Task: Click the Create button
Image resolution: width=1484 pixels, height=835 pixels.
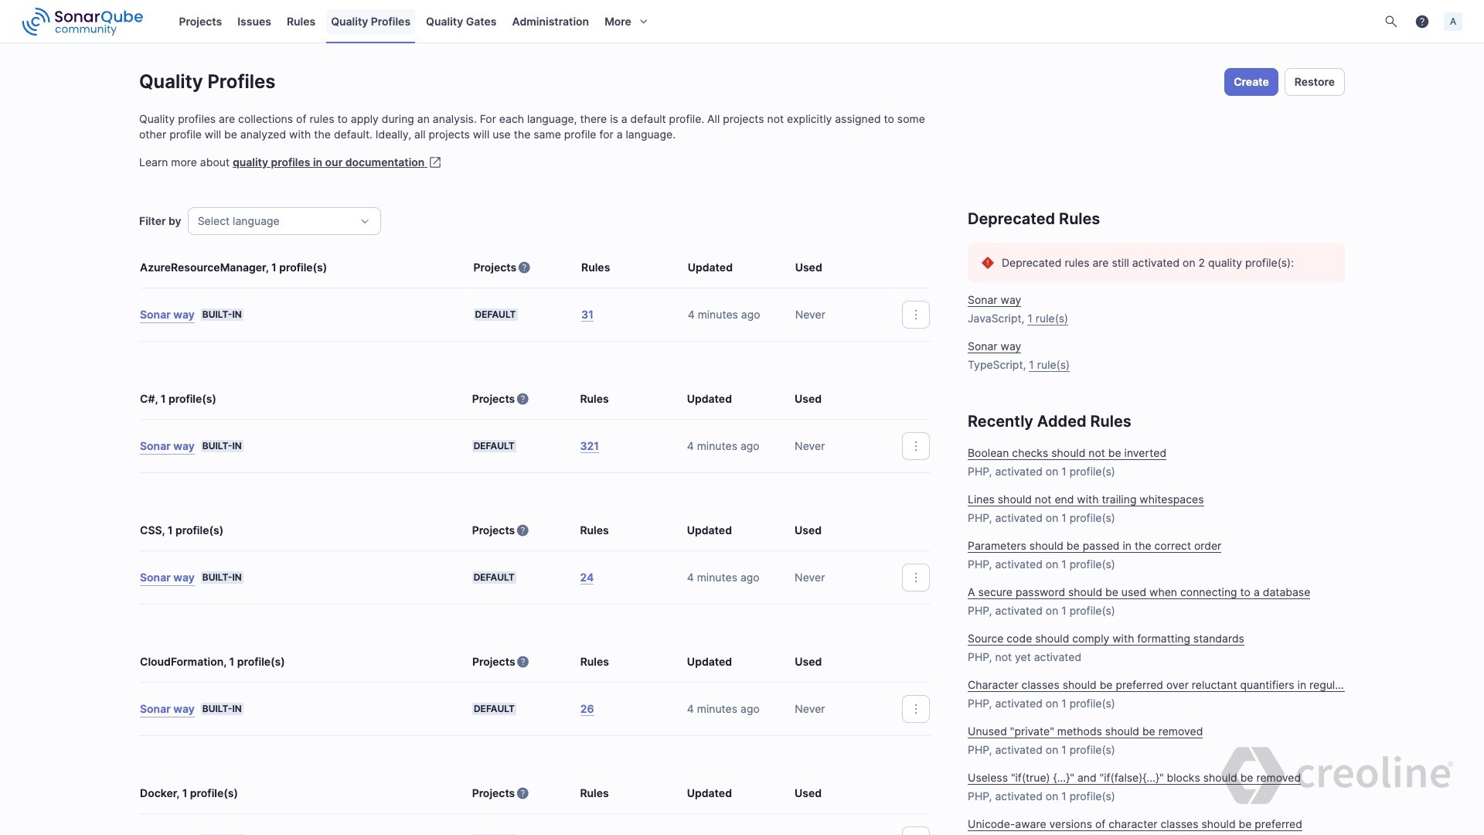Action: [1251, 82]
